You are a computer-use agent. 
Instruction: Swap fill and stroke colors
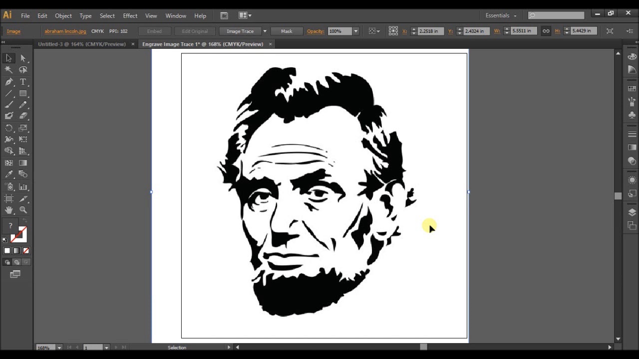pyautogui.click(x=24, y=221)
